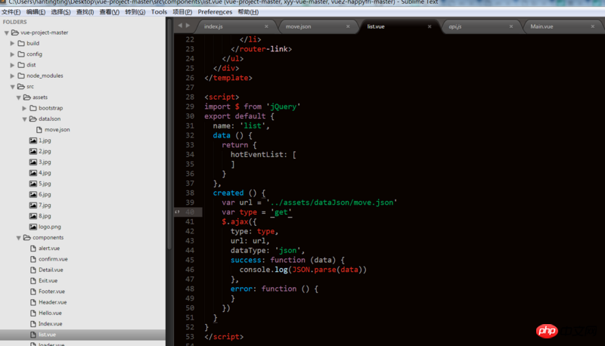Open the 转到(G) menu
The image size is (605, 346).
pos(135,12)
